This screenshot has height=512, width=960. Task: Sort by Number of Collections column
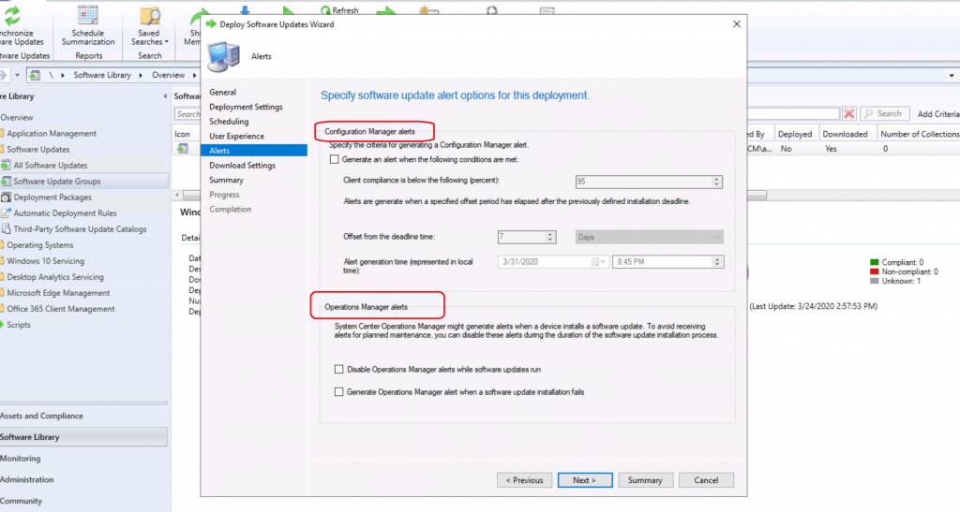919,134
